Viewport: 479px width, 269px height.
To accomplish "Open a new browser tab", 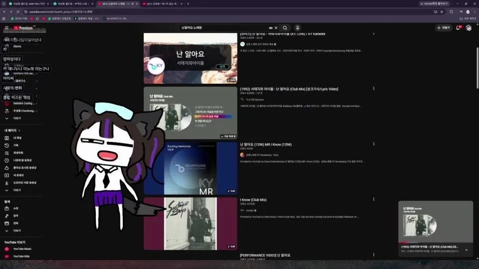I will (188, 3).
